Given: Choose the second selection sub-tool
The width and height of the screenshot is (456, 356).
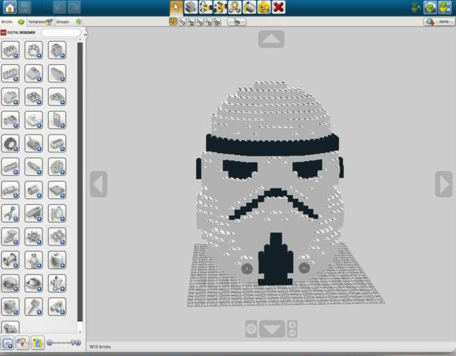Looking at the screenshot, I should pyautogui.click(x=182, y=22).
